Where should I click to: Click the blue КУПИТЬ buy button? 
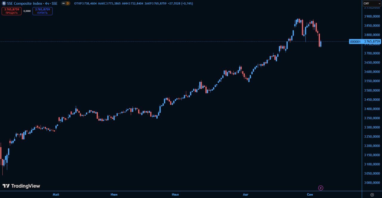(x=42, y=11)
